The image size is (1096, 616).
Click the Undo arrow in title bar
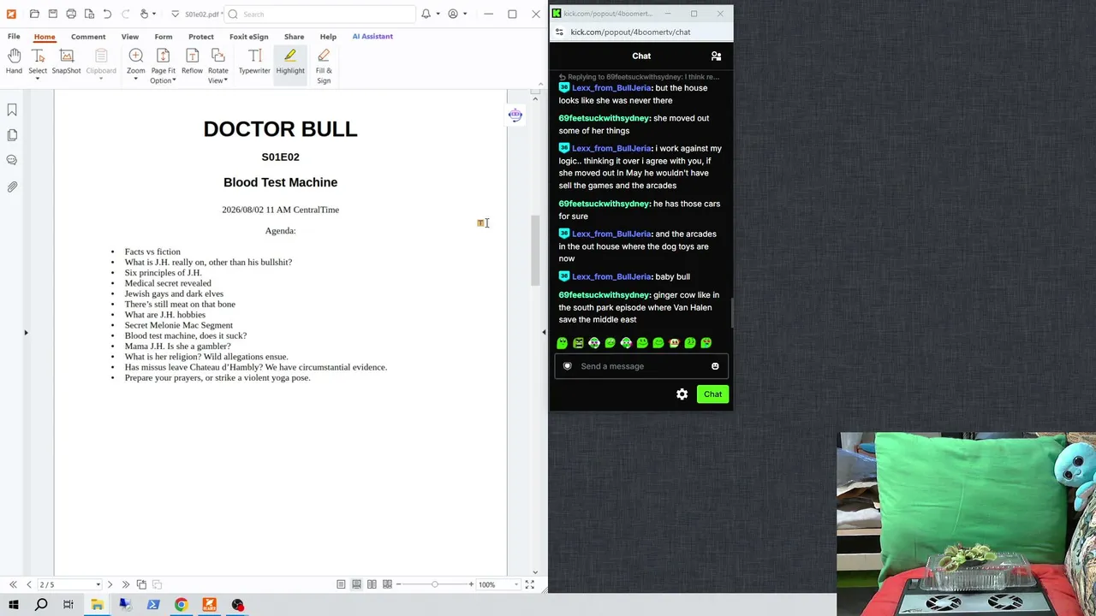[x=107, y=14]
